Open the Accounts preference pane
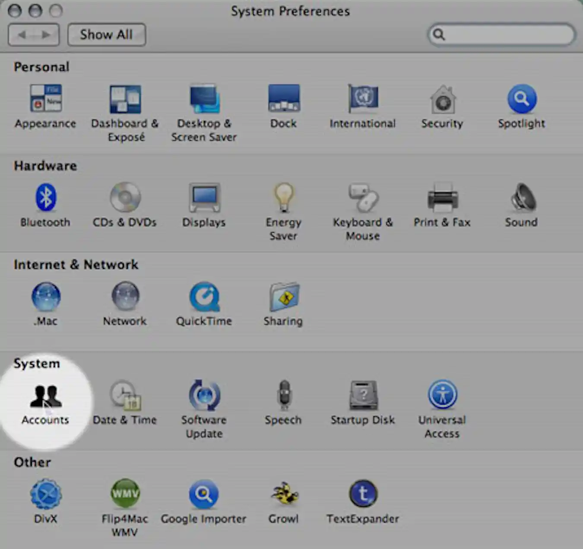 [x=45, y=401]
